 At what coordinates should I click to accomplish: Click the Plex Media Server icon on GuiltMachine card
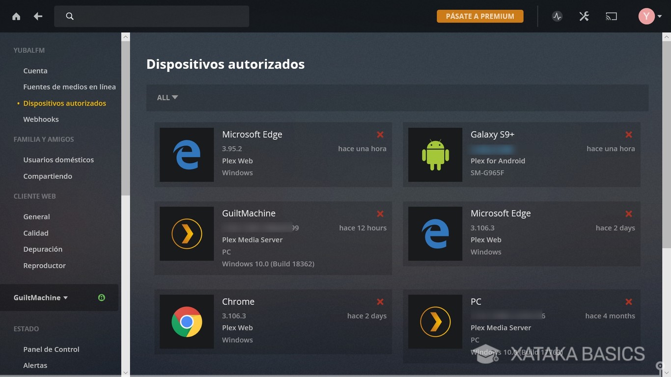click(187, 234)
